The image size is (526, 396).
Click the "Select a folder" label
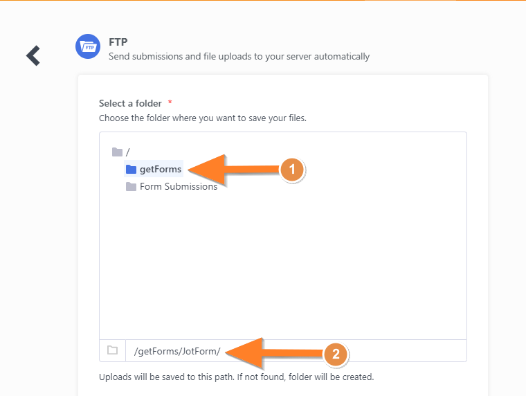(130, 103)
